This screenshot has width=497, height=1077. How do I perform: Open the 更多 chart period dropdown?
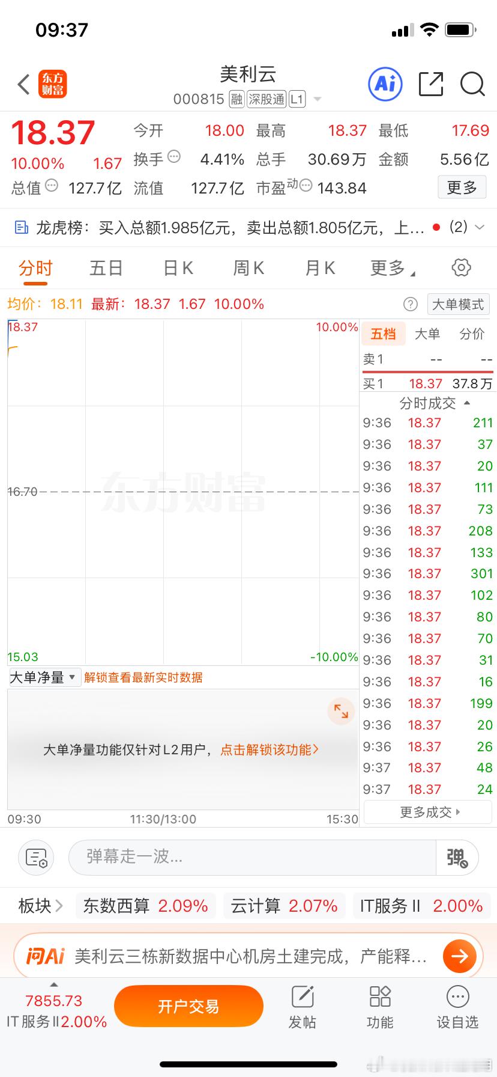click(393, 268)
